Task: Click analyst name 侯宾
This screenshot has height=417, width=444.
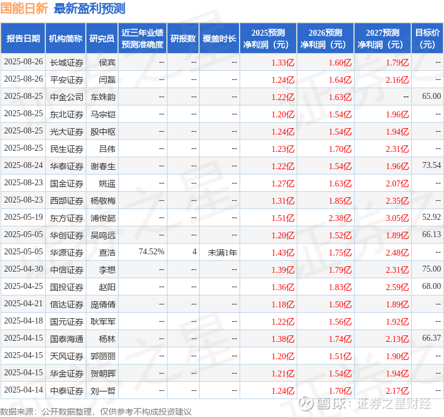Action: coord(107,63)
